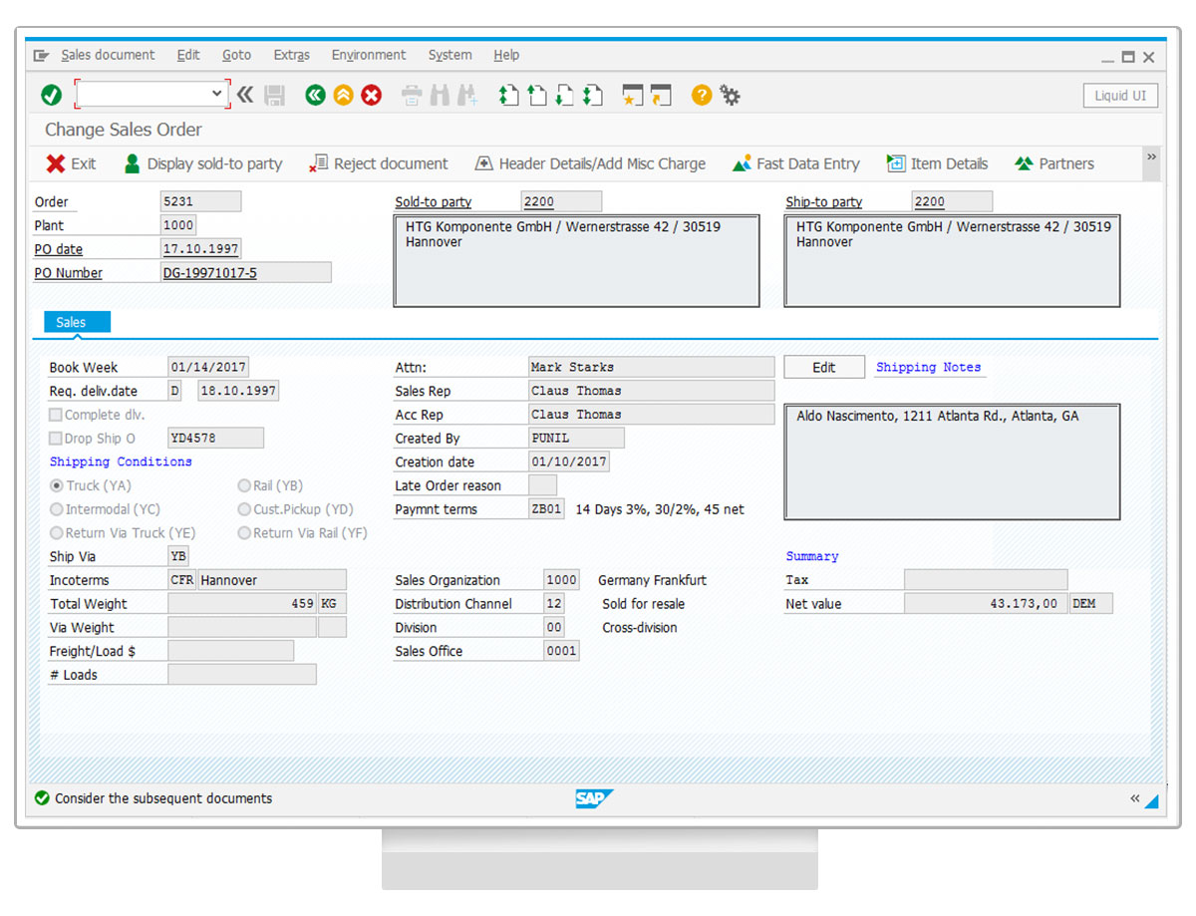Click the Create New Session window icon

click(x=632, y=96)
